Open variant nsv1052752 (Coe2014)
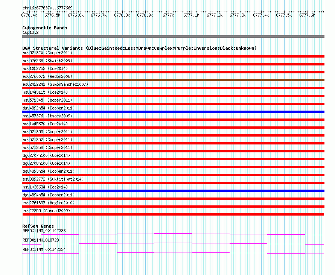Viewport: 335px width, 275px height. point(45,68)
